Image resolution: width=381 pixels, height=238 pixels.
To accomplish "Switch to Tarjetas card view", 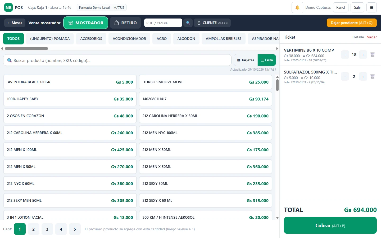I will (246, 60).
